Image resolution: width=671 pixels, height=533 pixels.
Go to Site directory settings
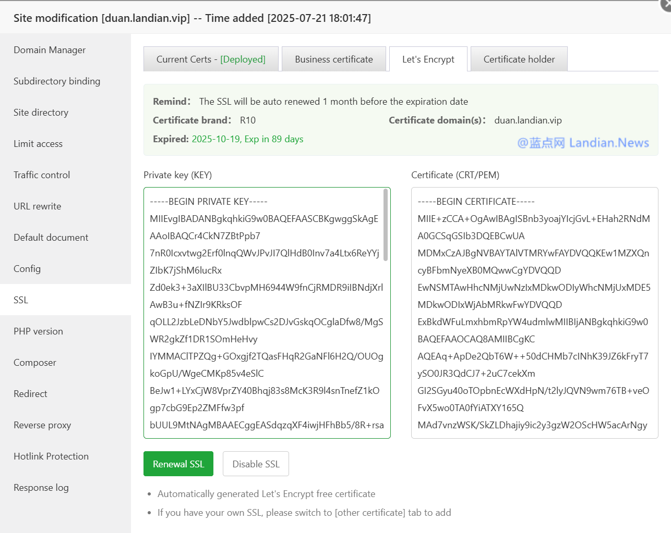click(x=41, y=113)
